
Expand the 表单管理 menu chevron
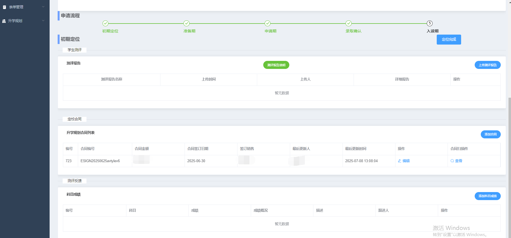(x=43, y=7)
